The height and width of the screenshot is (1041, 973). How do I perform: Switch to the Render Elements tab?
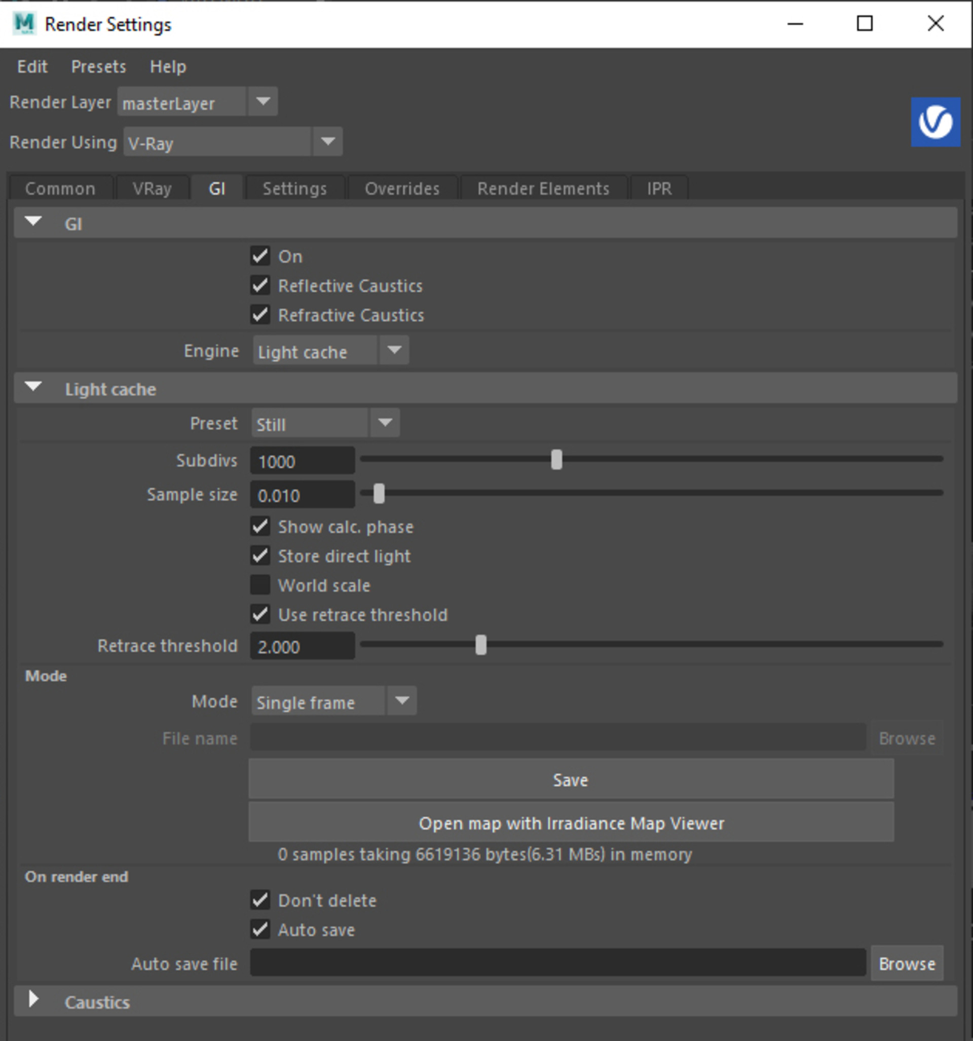tap(543, 189)
